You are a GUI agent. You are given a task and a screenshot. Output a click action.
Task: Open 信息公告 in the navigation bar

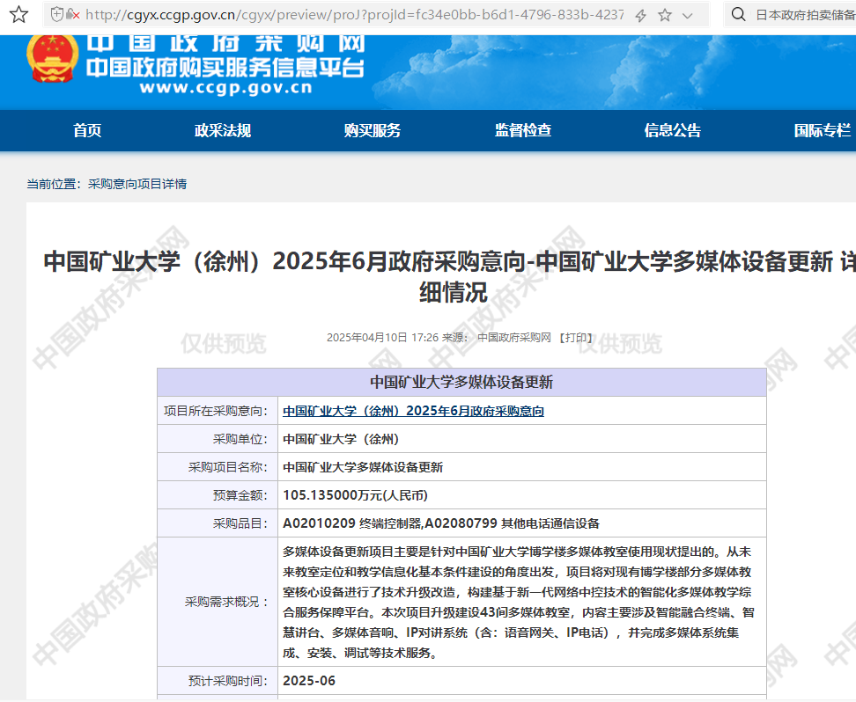point(673,130)
